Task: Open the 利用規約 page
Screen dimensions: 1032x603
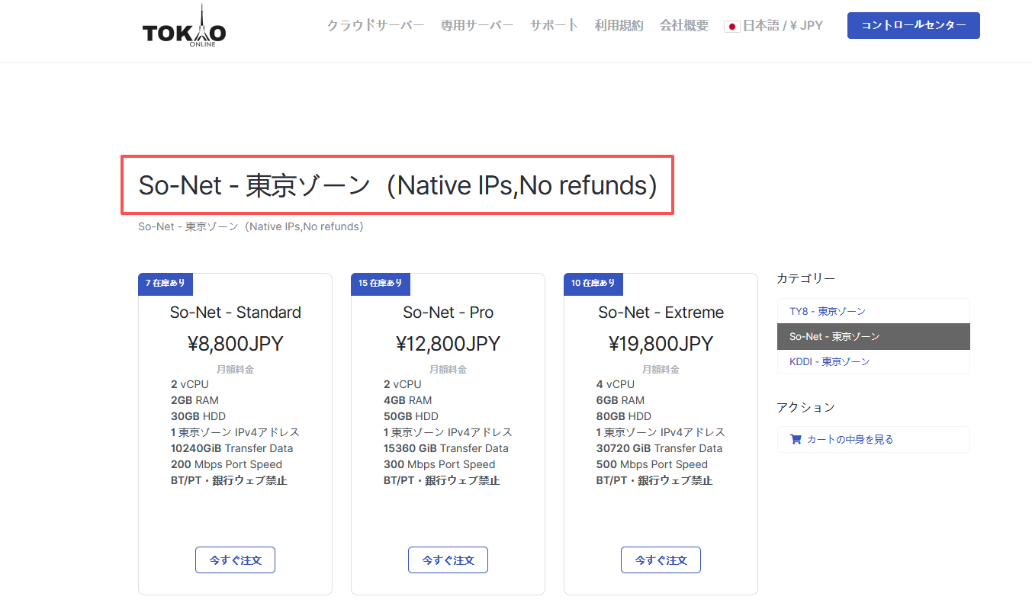Action: tap(619, 25)
